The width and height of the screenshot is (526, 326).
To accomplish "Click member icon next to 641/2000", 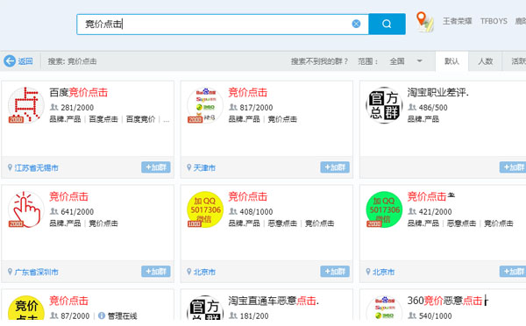I will click(54, 211).
